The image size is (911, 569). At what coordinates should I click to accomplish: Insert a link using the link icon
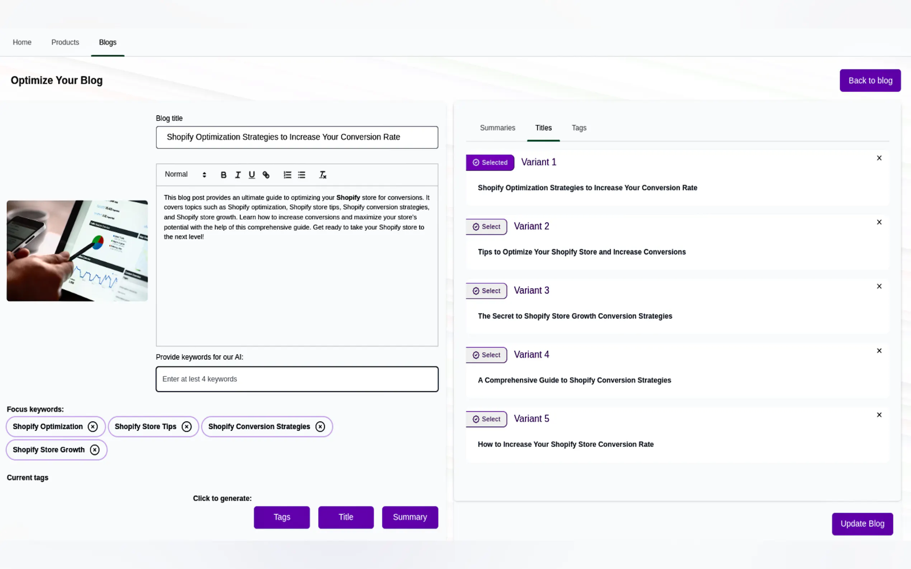click(x=266, y=174)
